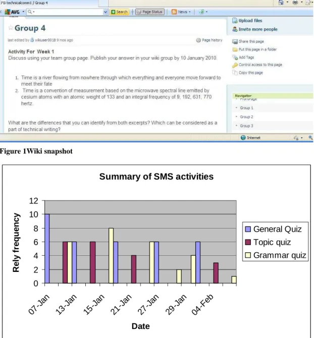The height and width of the screenshot is (338, 314).
Task: Click the Page history clock icon
Action: pyautogui.click(x=198, y=40)
